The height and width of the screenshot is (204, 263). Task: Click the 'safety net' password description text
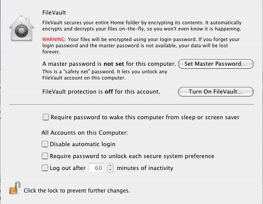(105, 75)
